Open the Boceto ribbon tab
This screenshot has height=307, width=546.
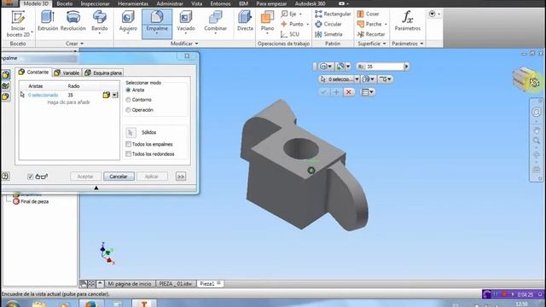click(x=65, y=3)
